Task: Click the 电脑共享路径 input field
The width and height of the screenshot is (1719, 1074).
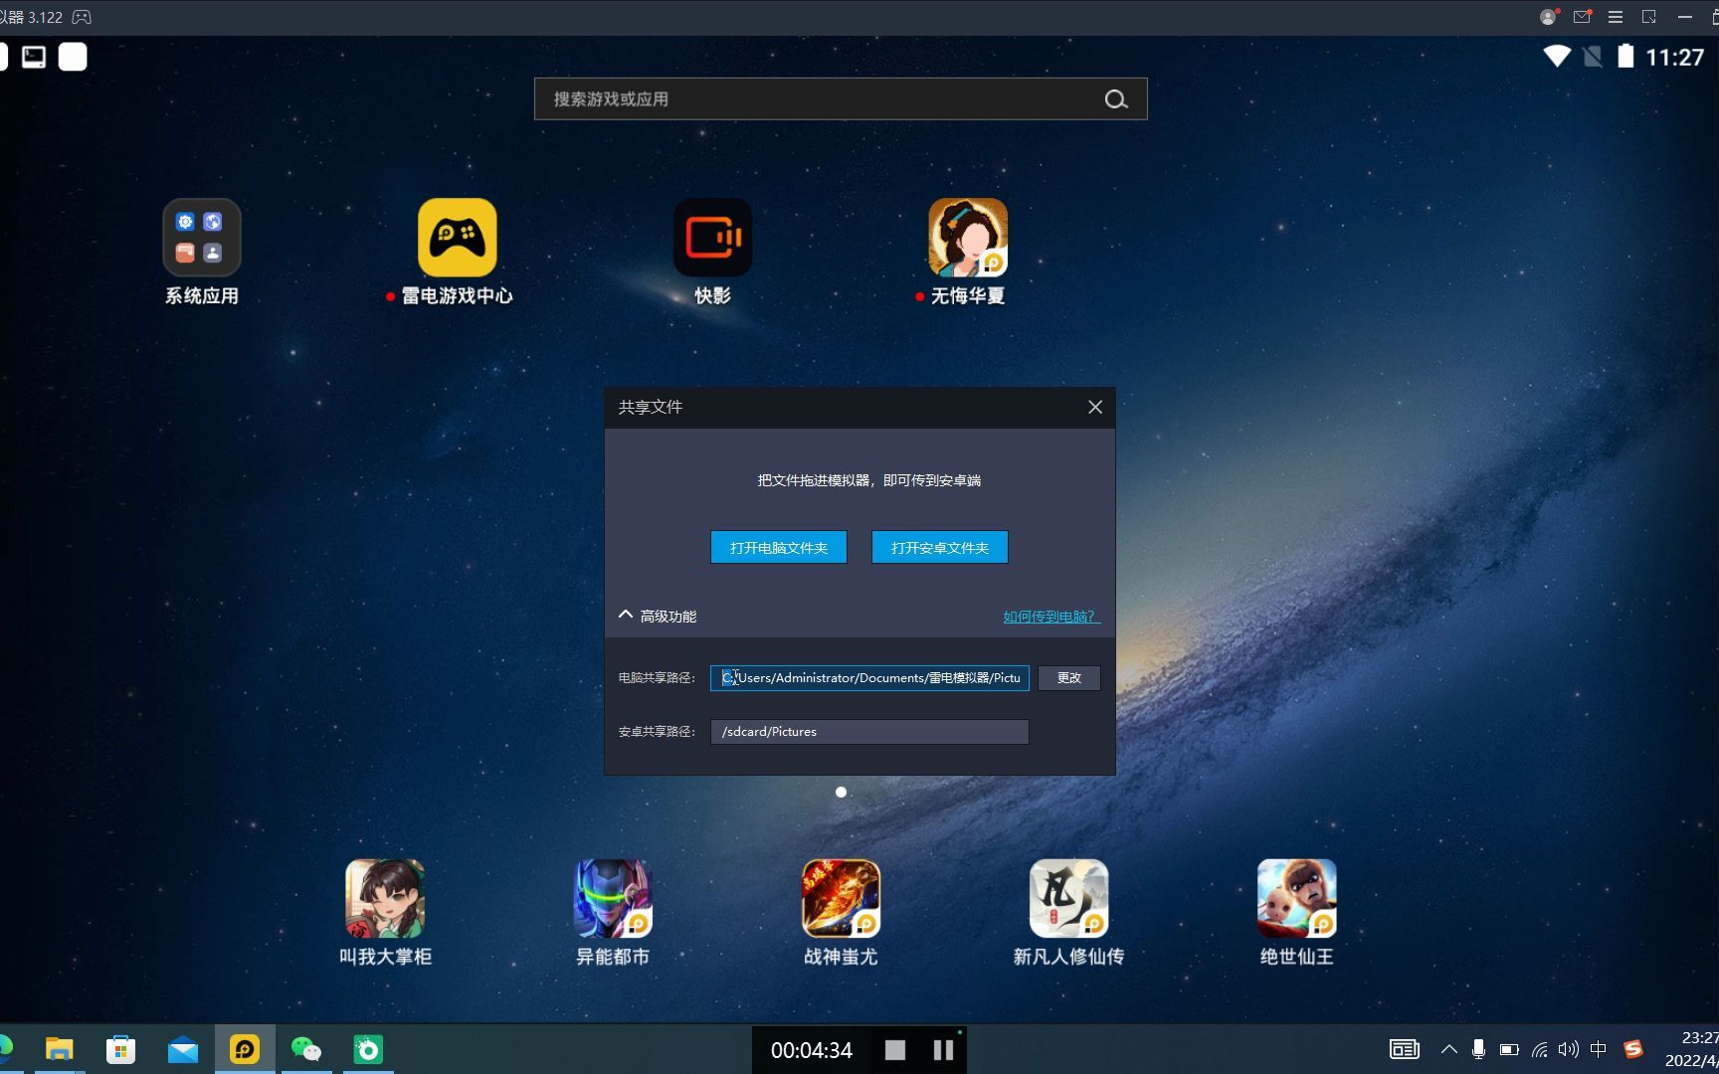Action: click(x=869, y=678)
